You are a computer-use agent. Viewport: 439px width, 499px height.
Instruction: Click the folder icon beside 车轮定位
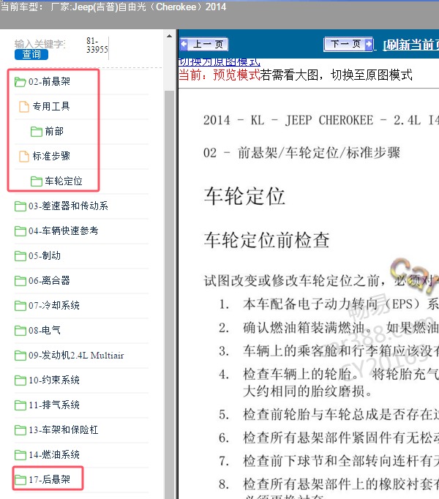(x=37, y=181)
